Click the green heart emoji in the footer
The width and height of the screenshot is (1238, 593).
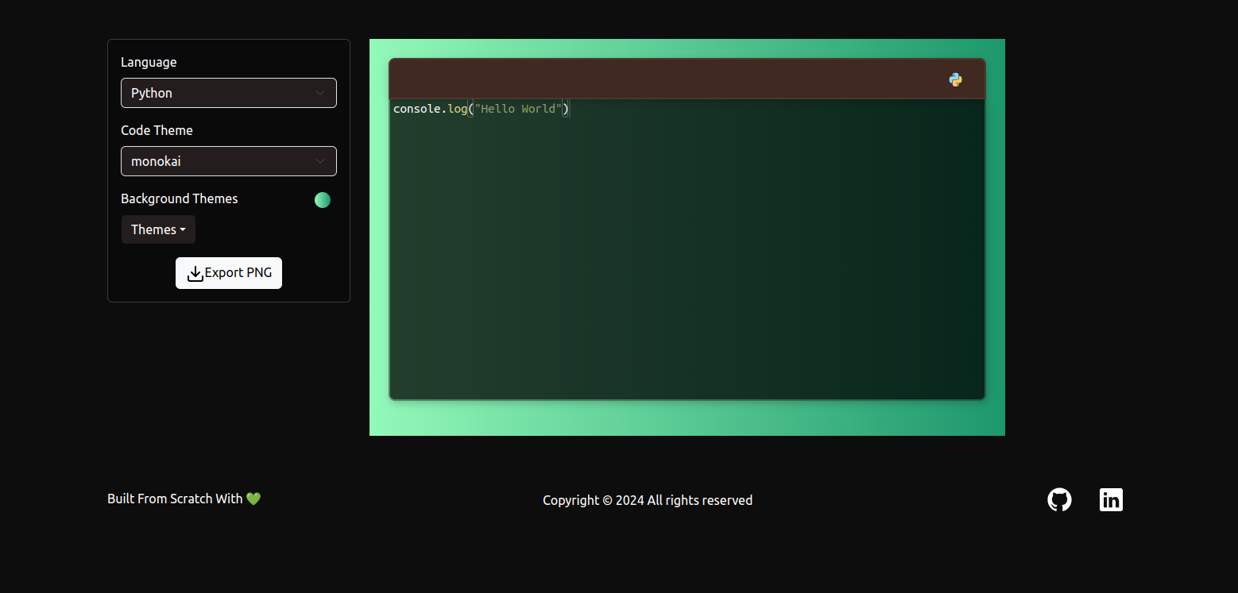pyautogui.click(x=253, y=499)
